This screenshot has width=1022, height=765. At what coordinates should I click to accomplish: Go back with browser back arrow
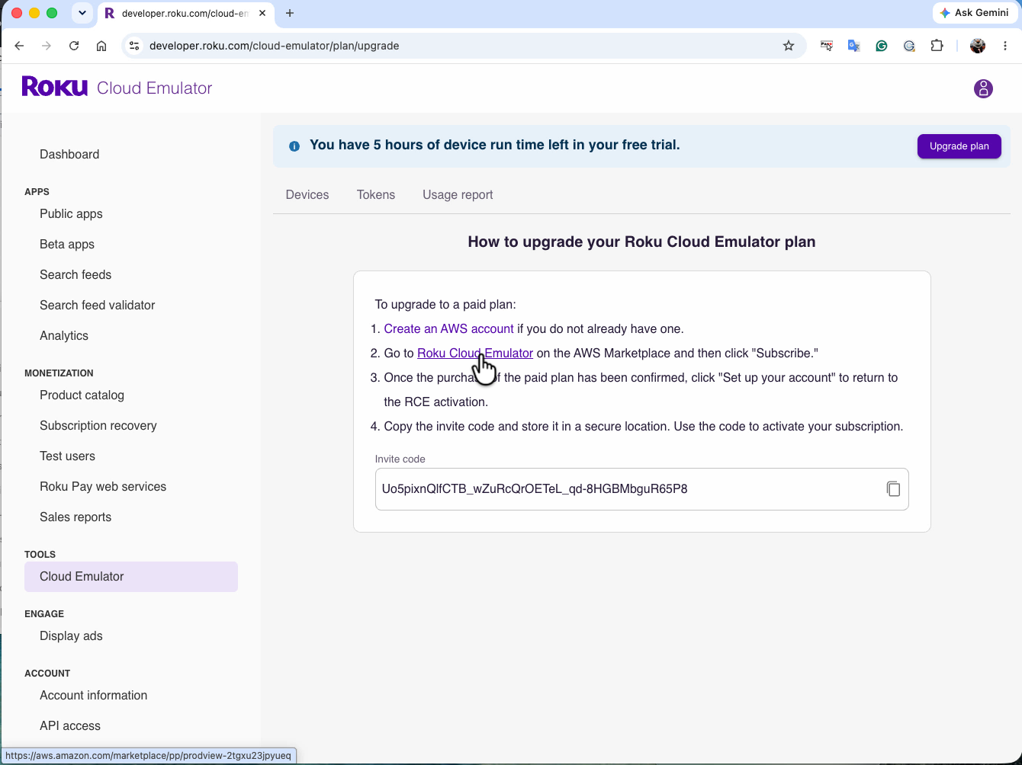[x=19, y=46]
